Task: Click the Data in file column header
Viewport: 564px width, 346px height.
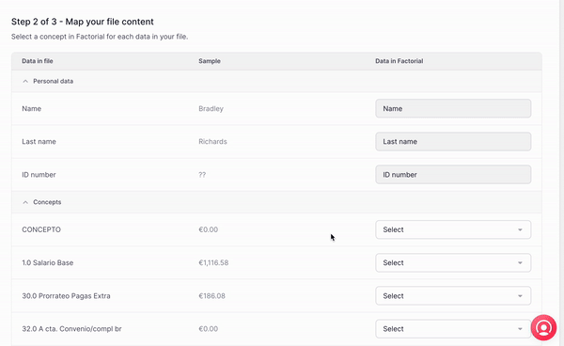Action: pyautogui.click(x=38, y=61)
